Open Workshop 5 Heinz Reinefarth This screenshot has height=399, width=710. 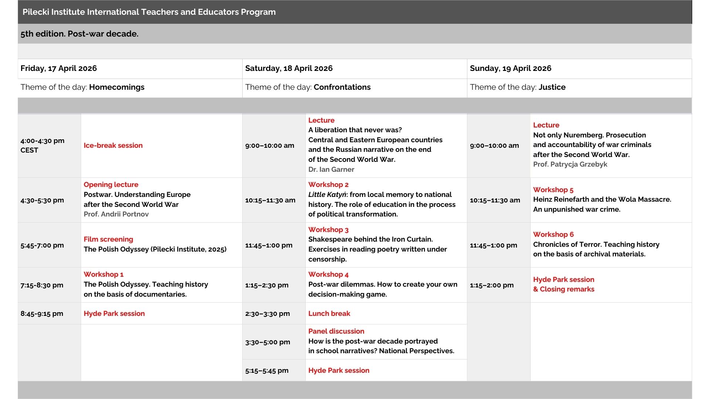click(553, 190)
